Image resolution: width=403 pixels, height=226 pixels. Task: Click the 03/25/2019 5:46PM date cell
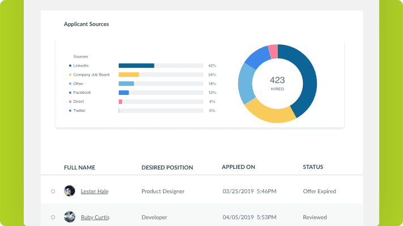click(250, 192)
